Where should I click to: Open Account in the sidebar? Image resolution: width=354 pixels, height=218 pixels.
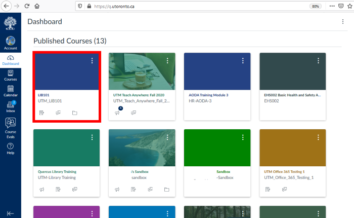11,43
